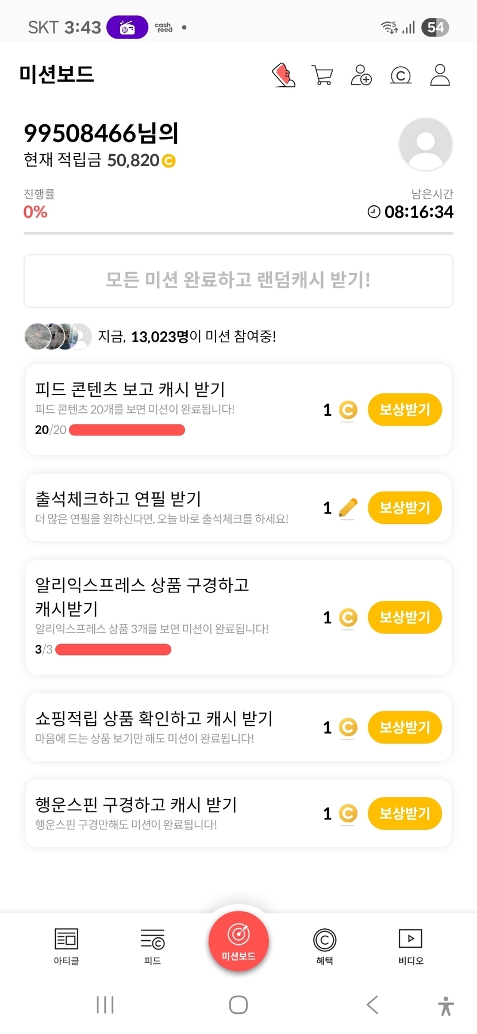Viewport: 477px width, 1034px height.
Task: Open the red sneaker step-counter icon
Action: [283, 75]
